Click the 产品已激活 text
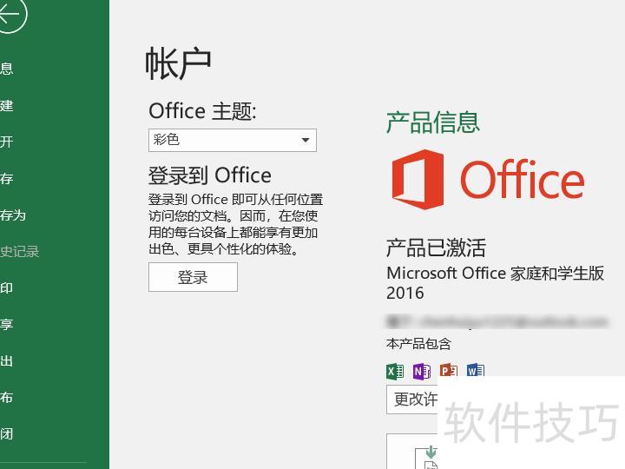 (x=436, y=248)
